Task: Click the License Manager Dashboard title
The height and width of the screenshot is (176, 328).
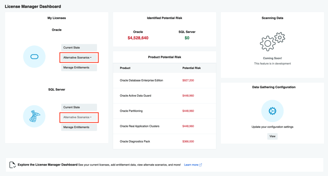Action: coord(33,7)
